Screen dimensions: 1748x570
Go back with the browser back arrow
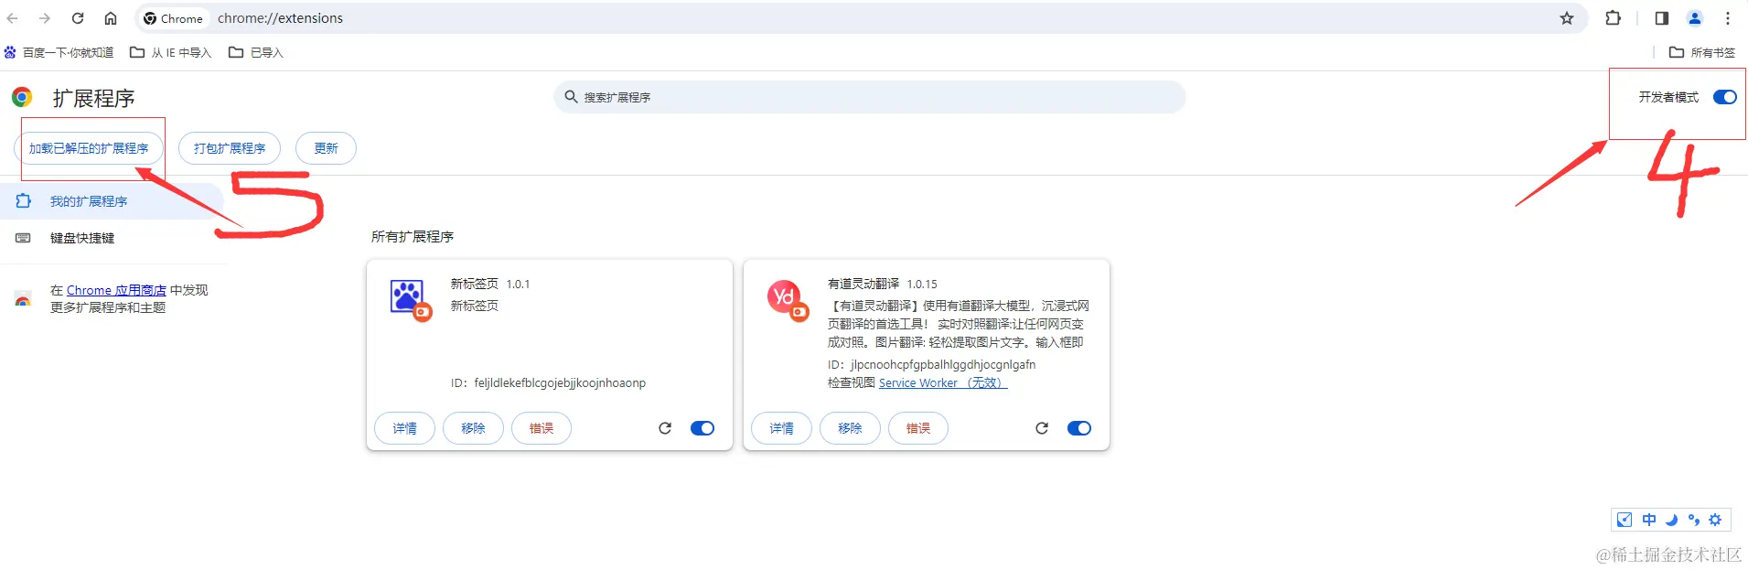[13, 18]
